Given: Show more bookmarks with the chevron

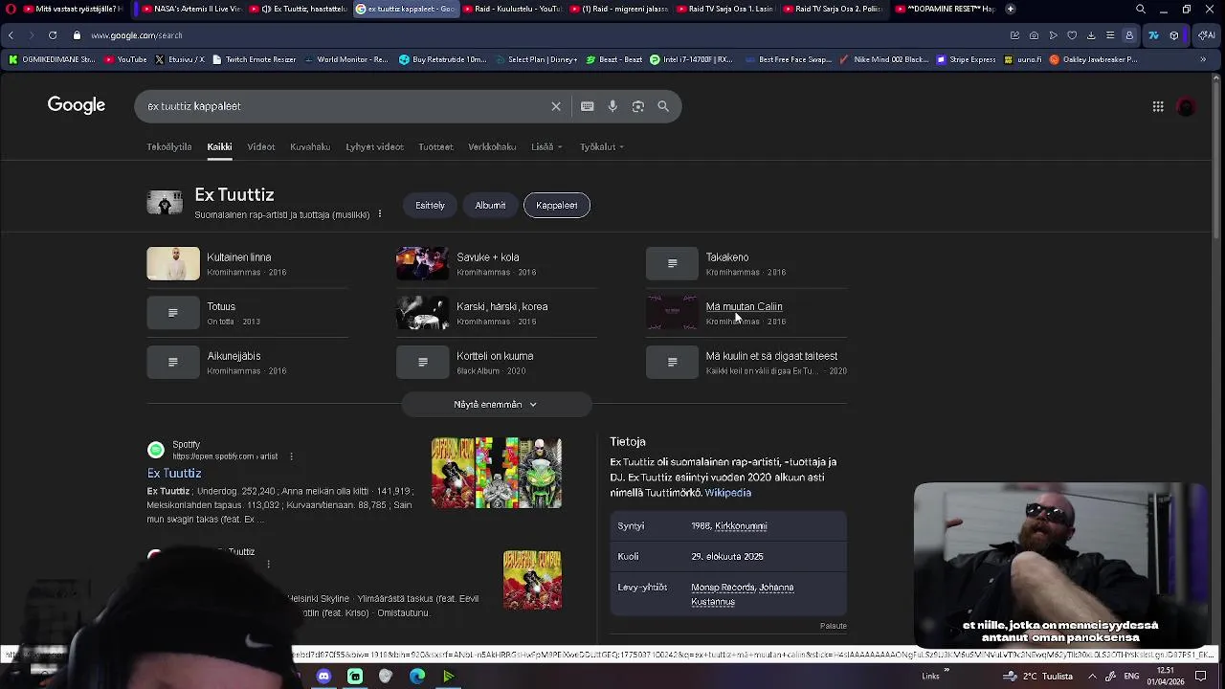Looking at the screenshot, I should 1203,59.
